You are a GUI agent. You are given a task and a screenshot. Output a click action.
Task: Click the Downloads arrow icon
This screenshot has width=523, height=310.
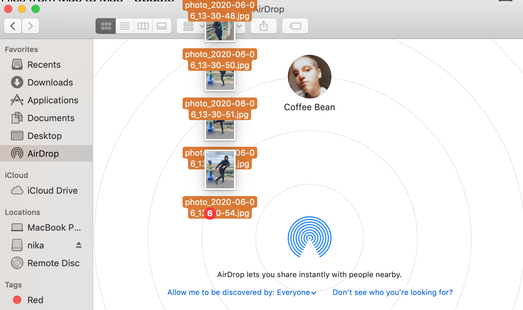17,82
